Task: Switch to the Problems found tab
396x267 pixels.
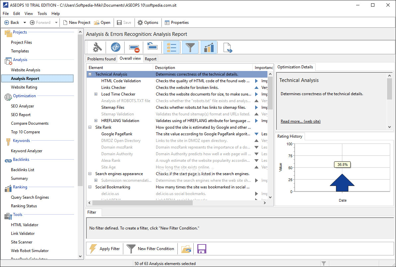Action: coord(101,59)
